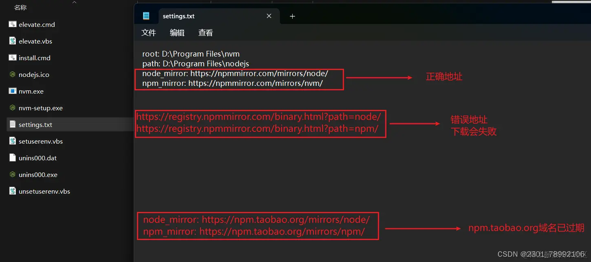Select the nvm.exe file name
Viewport: 591px width, 262px height.
(31, 91)
